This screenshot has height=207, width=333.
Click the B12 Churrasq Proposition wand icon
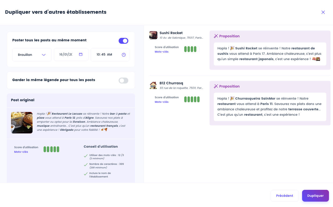pyautogui.click(x=216, y=86)
